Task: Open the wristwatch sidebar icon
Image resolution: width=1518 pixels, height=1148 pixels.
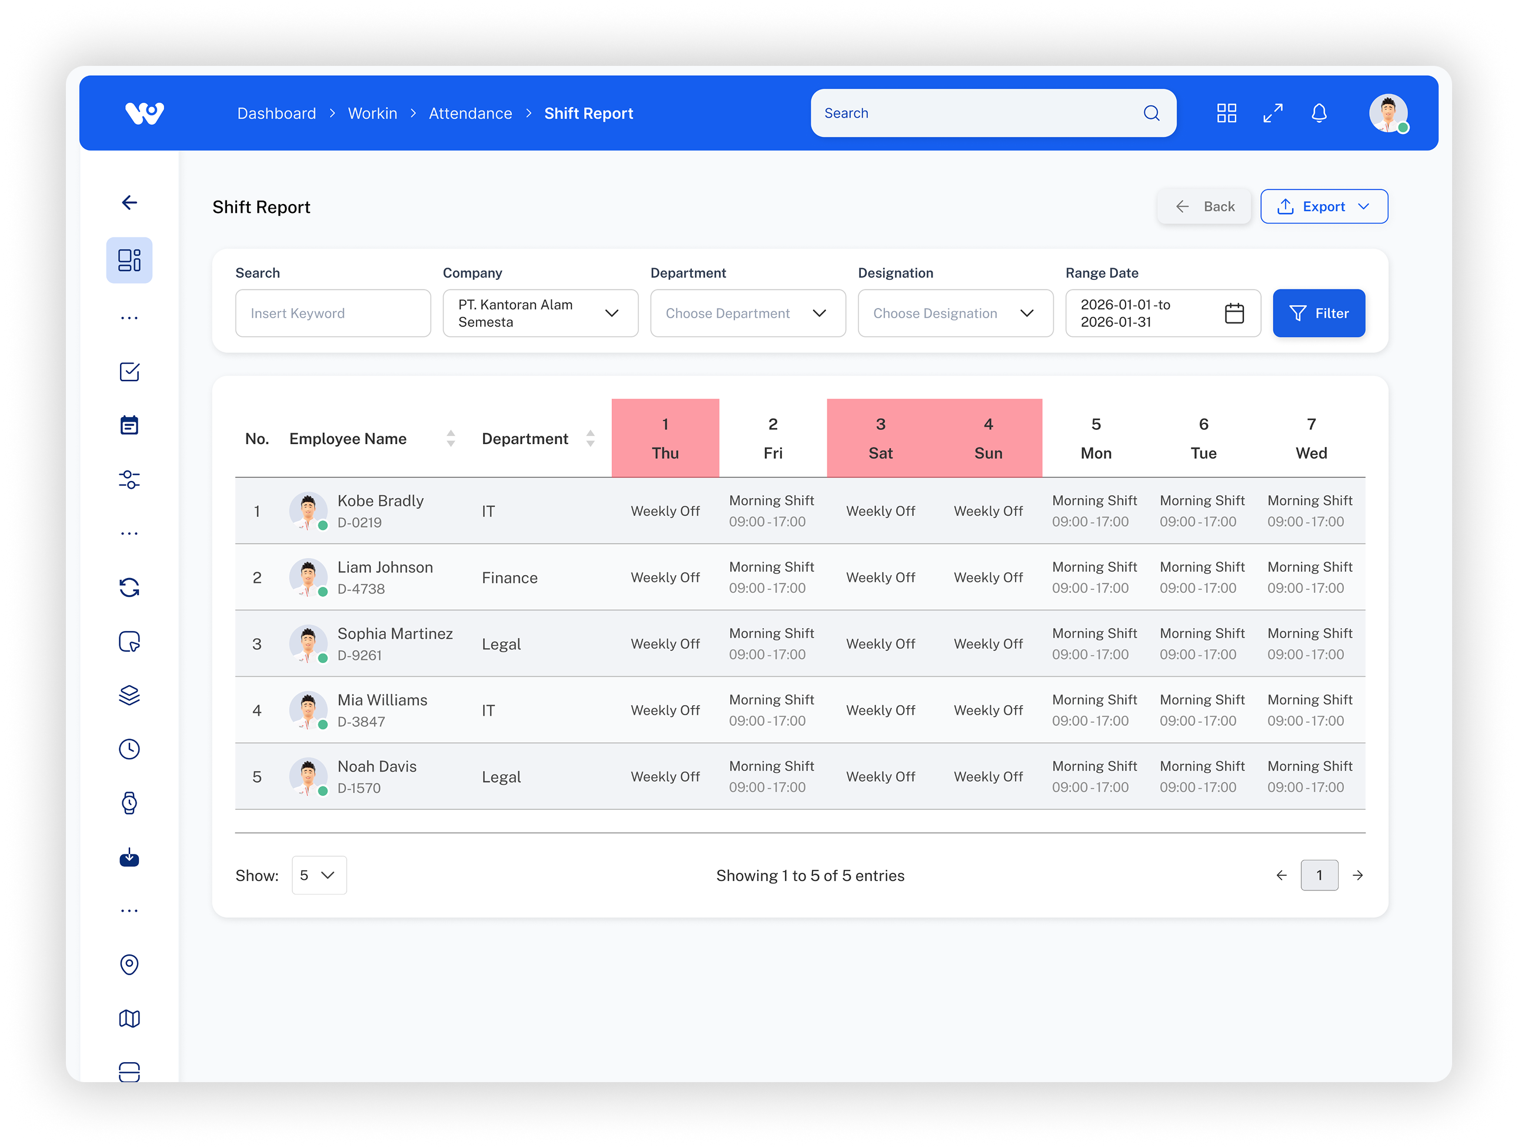Action: pyautogui.click(x=129, y=803)
